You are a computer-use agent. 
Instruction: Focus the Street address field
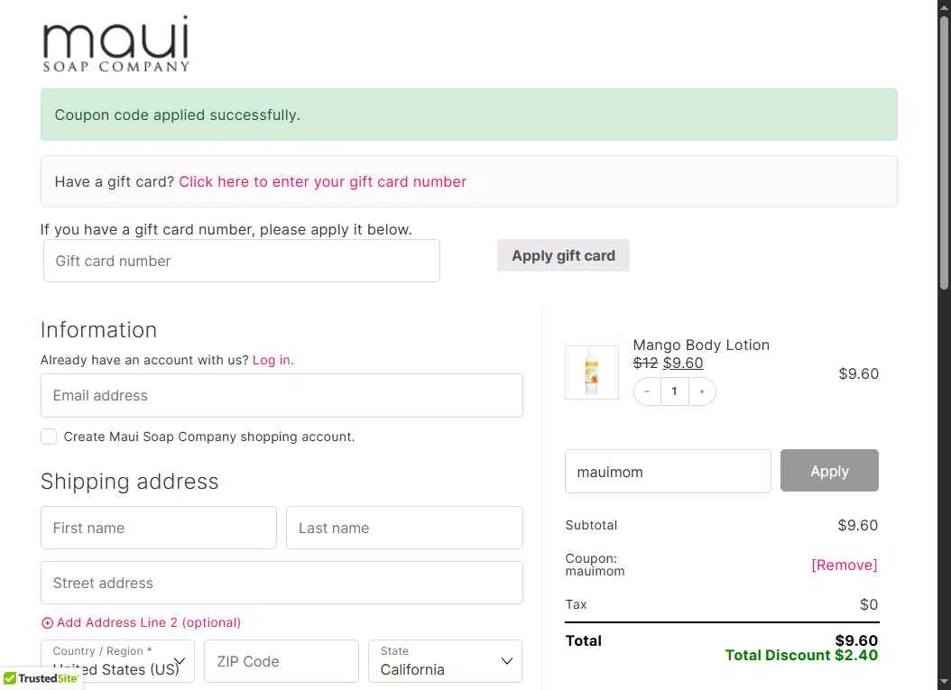pyautogui.click(x=282, y=583)
